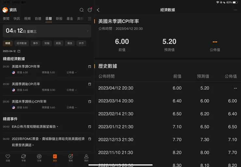Share the 2023-04-12 calendar via share icon
The width and height of the screenshot is (241, 167).
19,51
